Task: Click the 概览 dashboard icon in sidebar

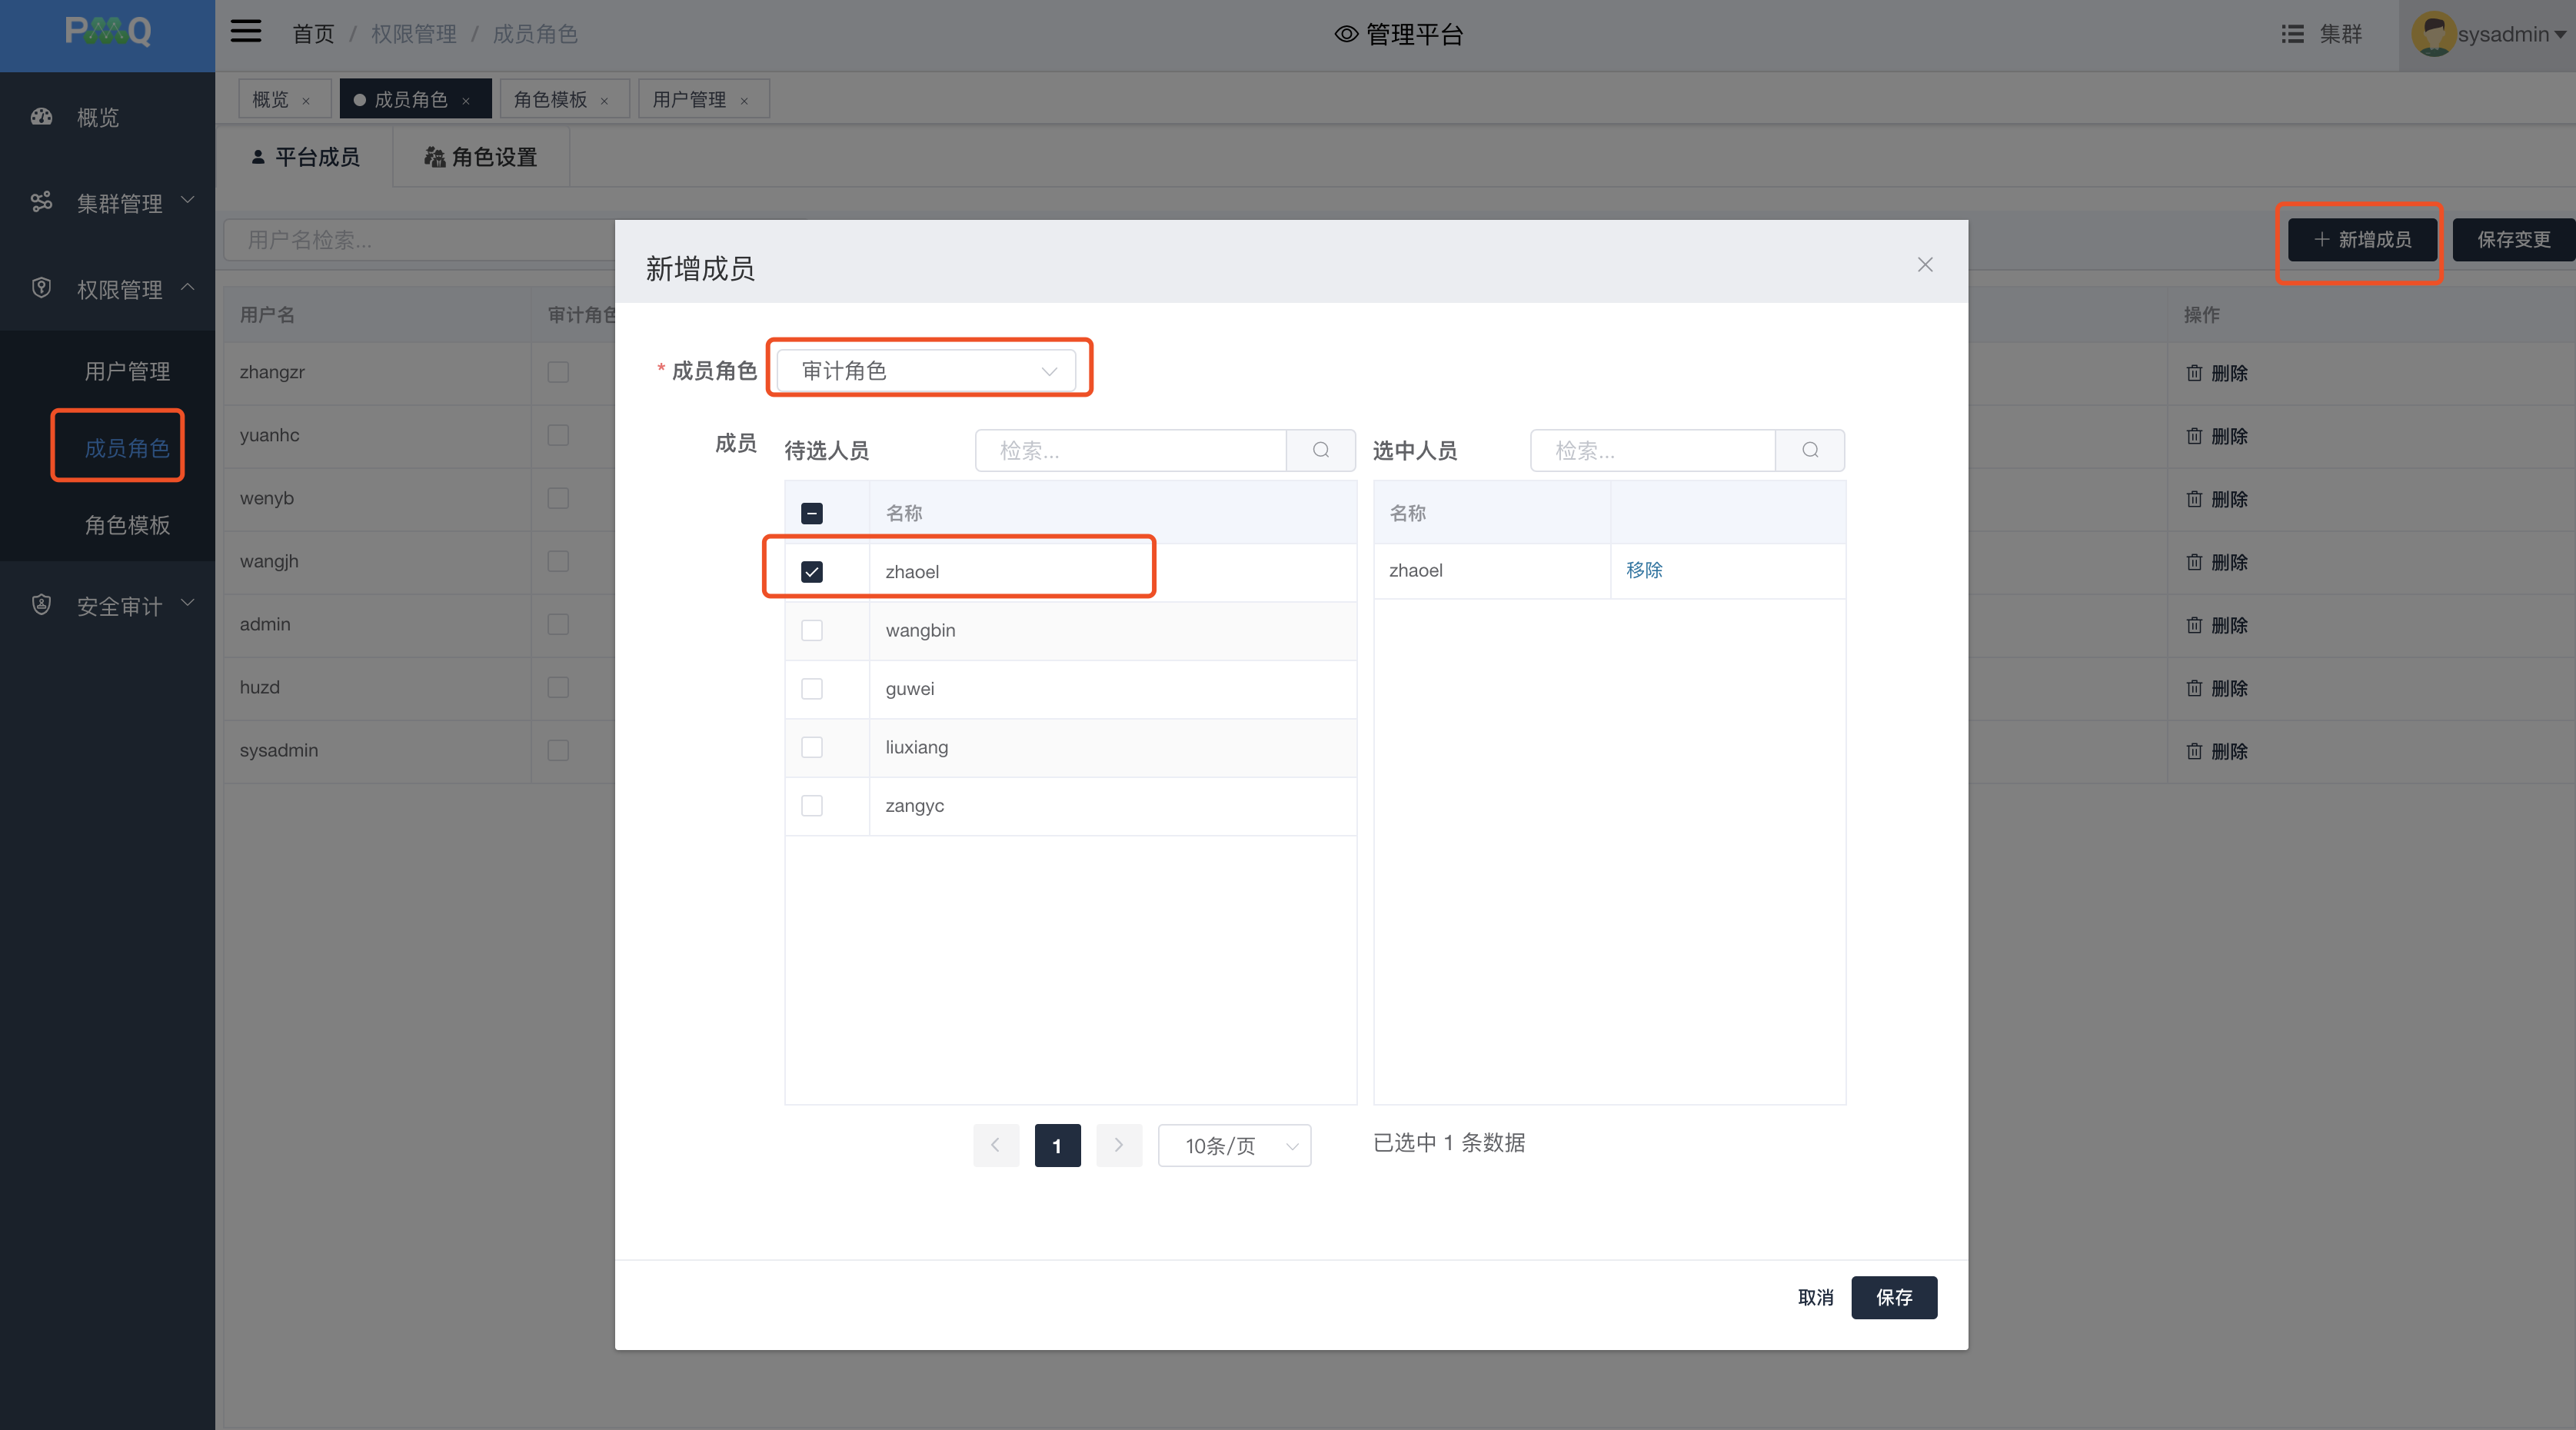Action: click(41, 117)
